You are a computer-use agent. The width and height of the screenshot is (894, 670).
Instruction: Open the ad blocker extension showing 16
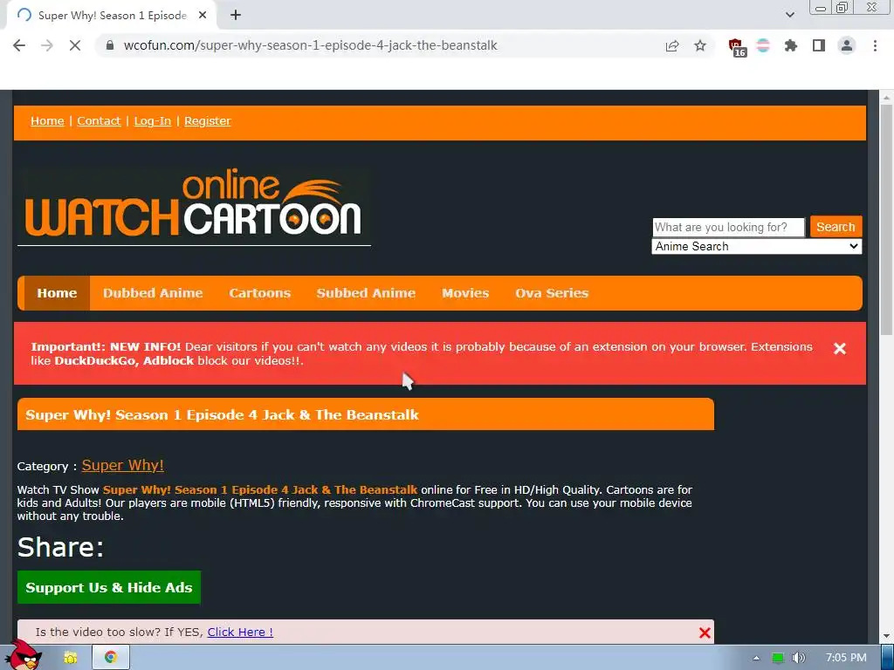(x=737, y=47)
